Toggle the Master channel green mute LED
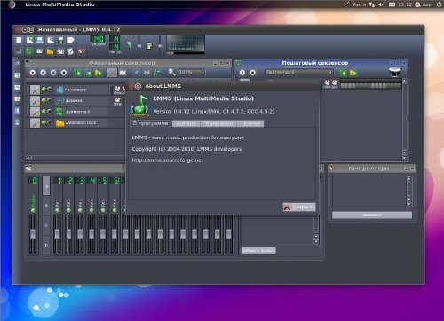444x321 pixels. (33, 210)
